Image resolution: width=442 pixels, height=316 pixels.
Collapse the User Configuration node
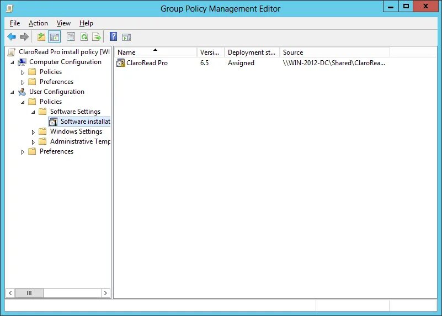pyautogui.click(x=12, y=92)
